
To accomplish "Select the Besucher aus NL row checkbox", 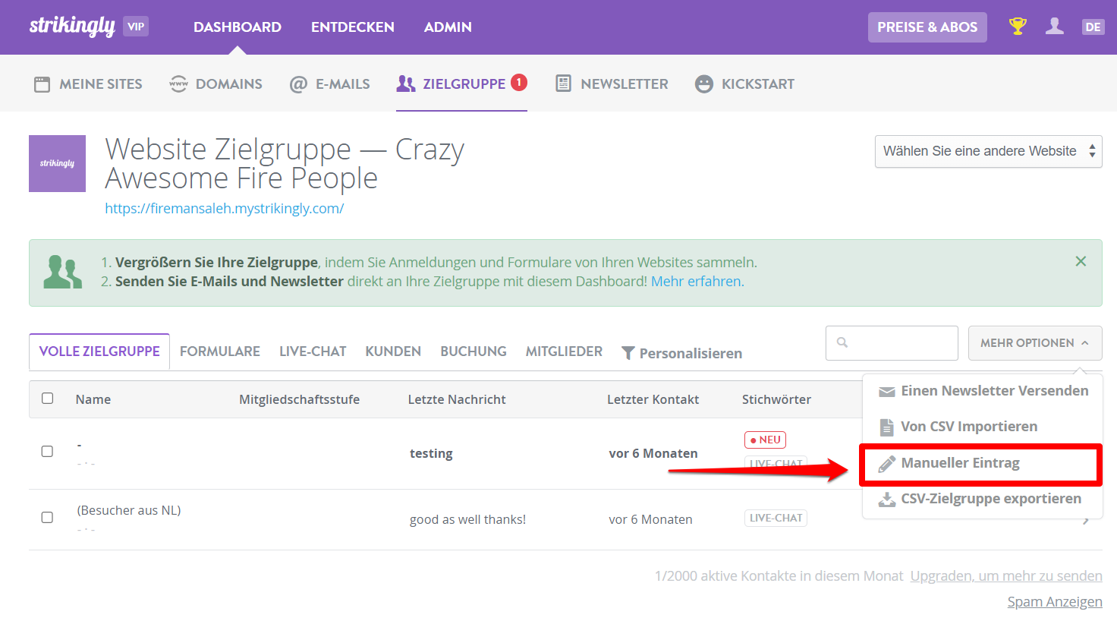I will coord(47,518).
